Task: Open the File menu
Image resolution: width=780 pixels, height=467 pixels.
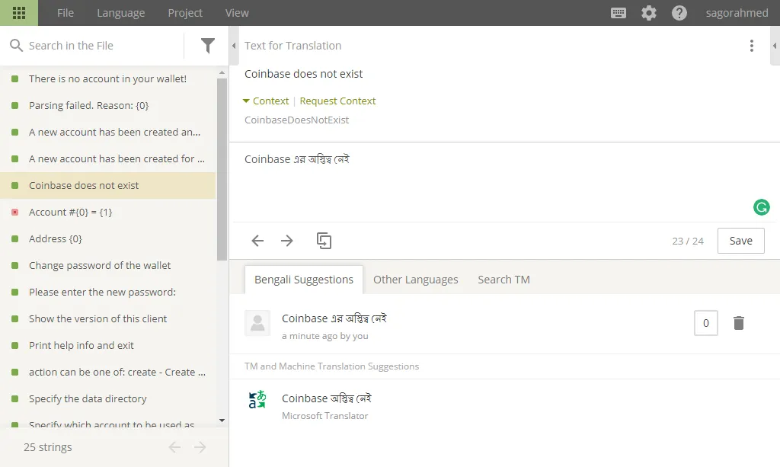Action: pos(66,13)
